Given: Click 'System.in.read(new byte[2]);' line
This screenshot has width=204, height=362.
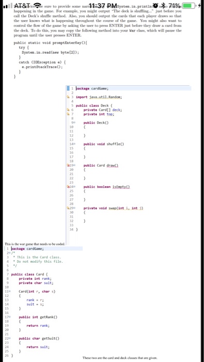Looking at the screenshot, I should click(x=50, y=52).
